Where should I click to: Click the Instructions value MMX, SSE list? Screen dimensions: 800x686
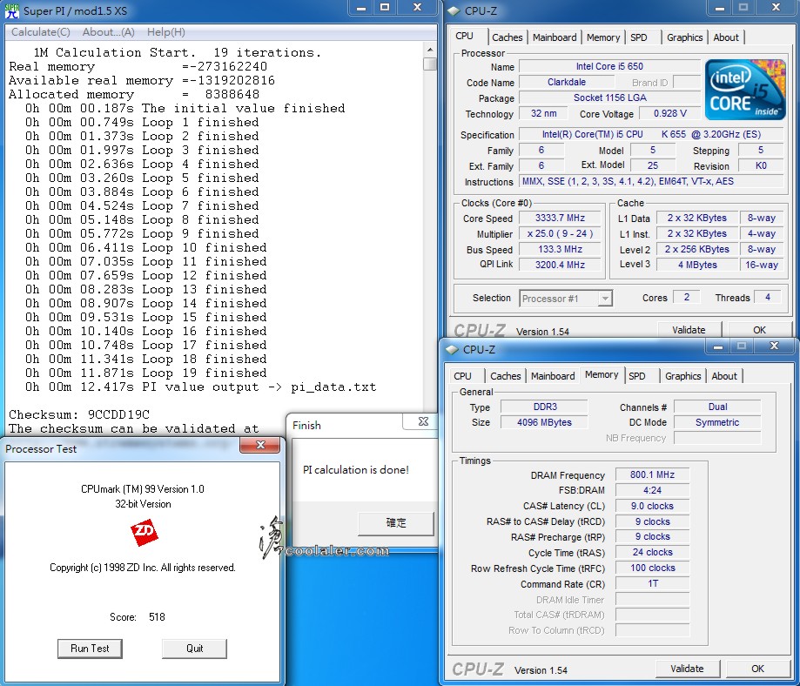click(651, 181)
